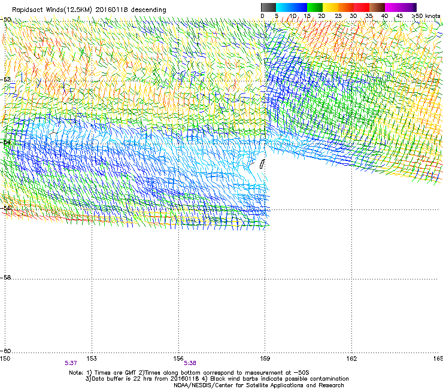Click the '165' longitude axis label

tap(438, 358)
